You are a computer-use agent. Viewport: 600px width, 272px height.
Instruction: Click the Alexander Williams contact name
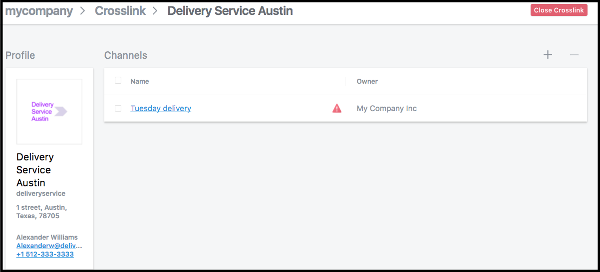coord(47,237)
